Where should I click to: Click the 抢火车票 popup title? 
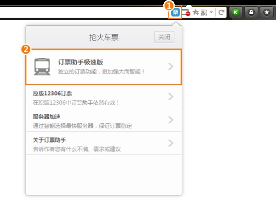coord(104,37)
